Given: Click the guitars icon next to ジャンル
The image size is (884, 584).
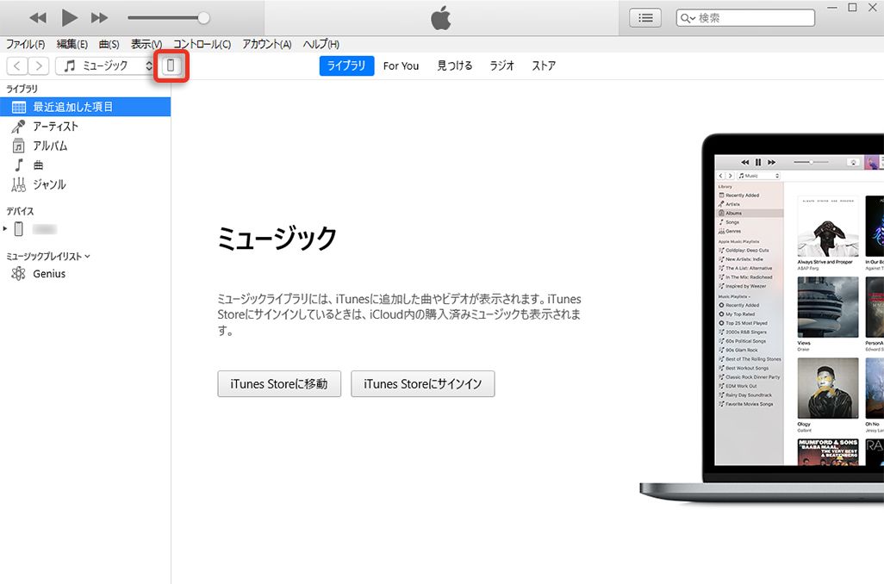Looking at the screenshot, I should (x=19, y=184).
